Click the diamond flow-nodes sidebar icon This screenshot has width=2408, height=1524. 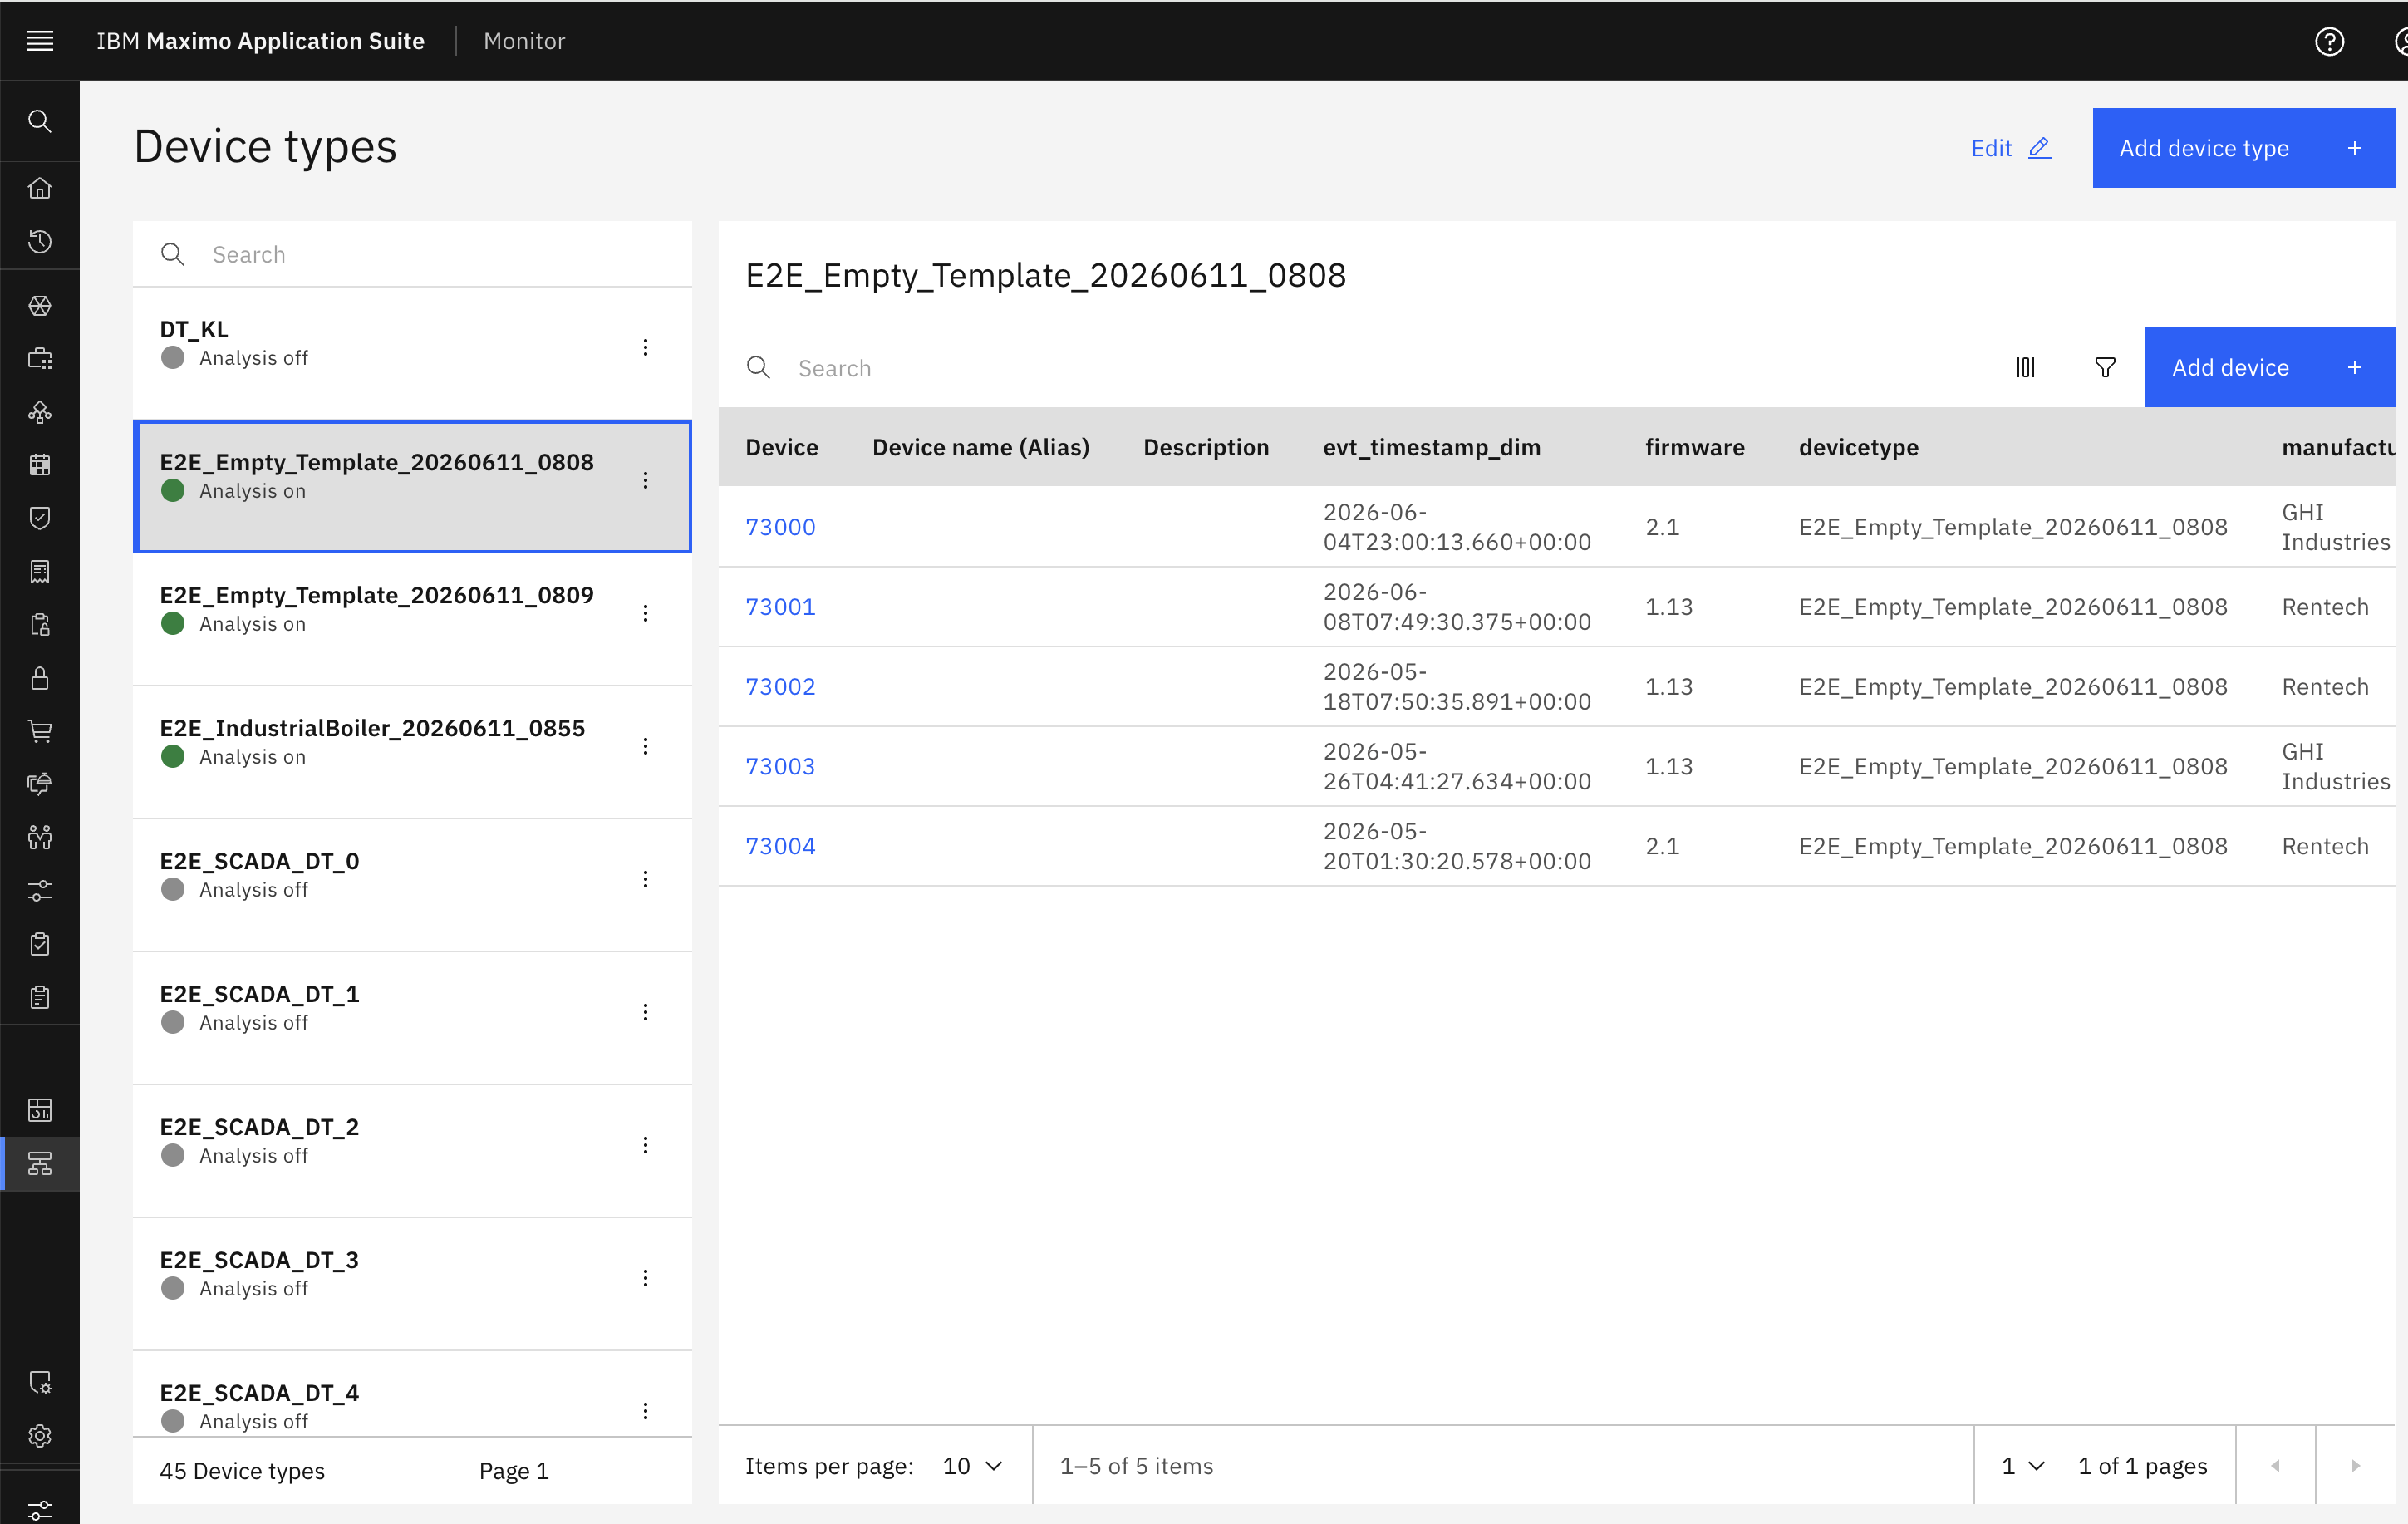coord(40,412)
